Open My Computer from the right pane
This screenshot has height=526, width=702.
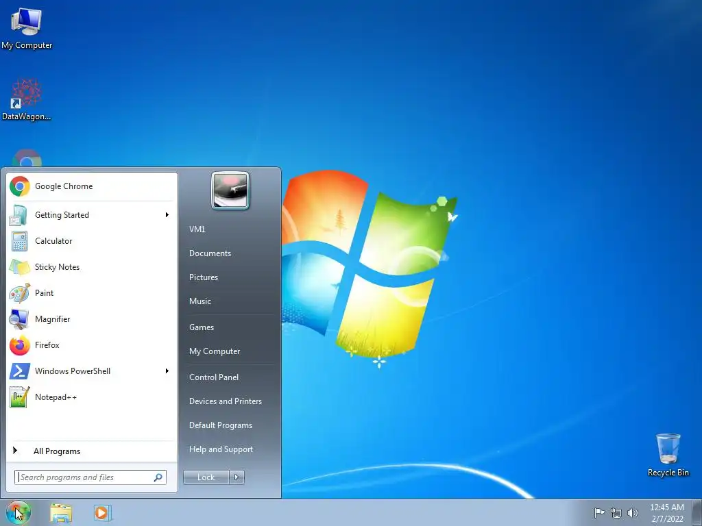point(215,351)
